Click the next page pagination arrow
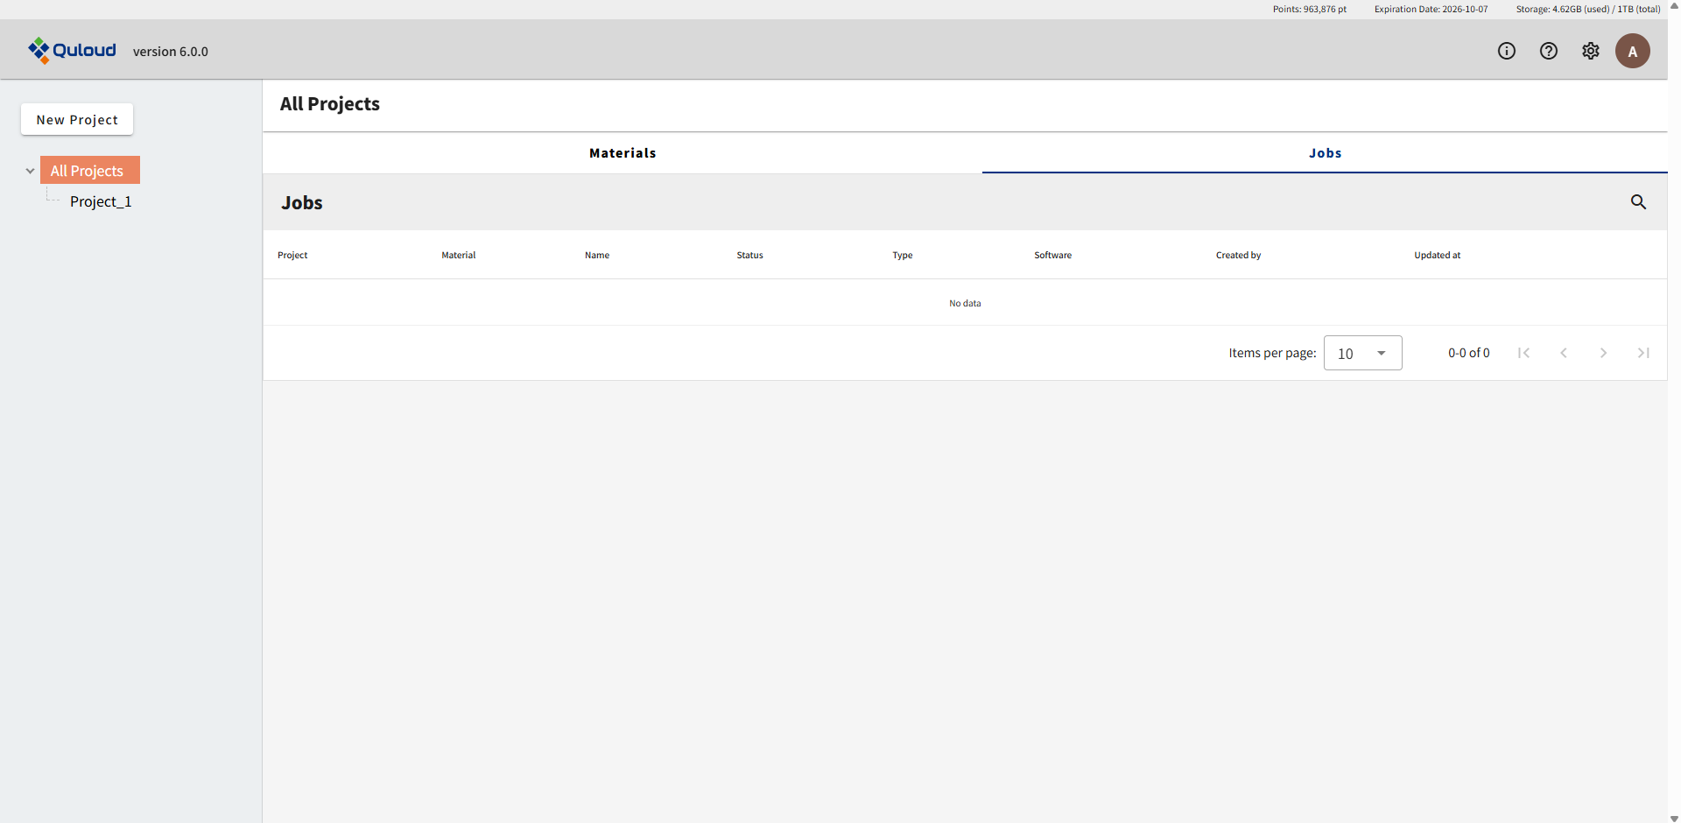 (x=1603, y=353)
